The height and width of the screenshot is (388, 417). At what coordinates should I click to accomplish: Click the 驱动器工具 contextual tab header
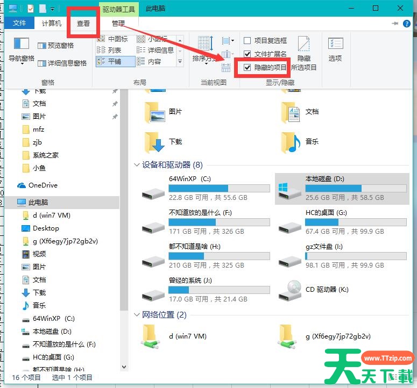click(119, 10)
